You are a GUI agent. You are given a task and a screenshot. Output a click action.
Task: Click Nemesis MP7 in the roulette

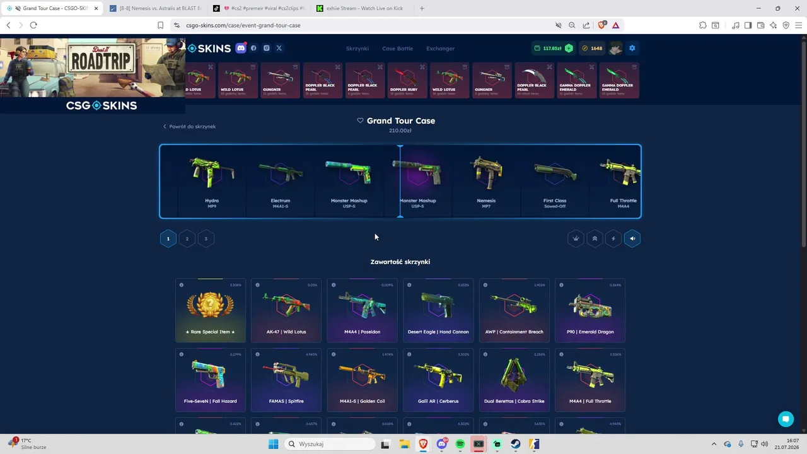click(486, 182)
